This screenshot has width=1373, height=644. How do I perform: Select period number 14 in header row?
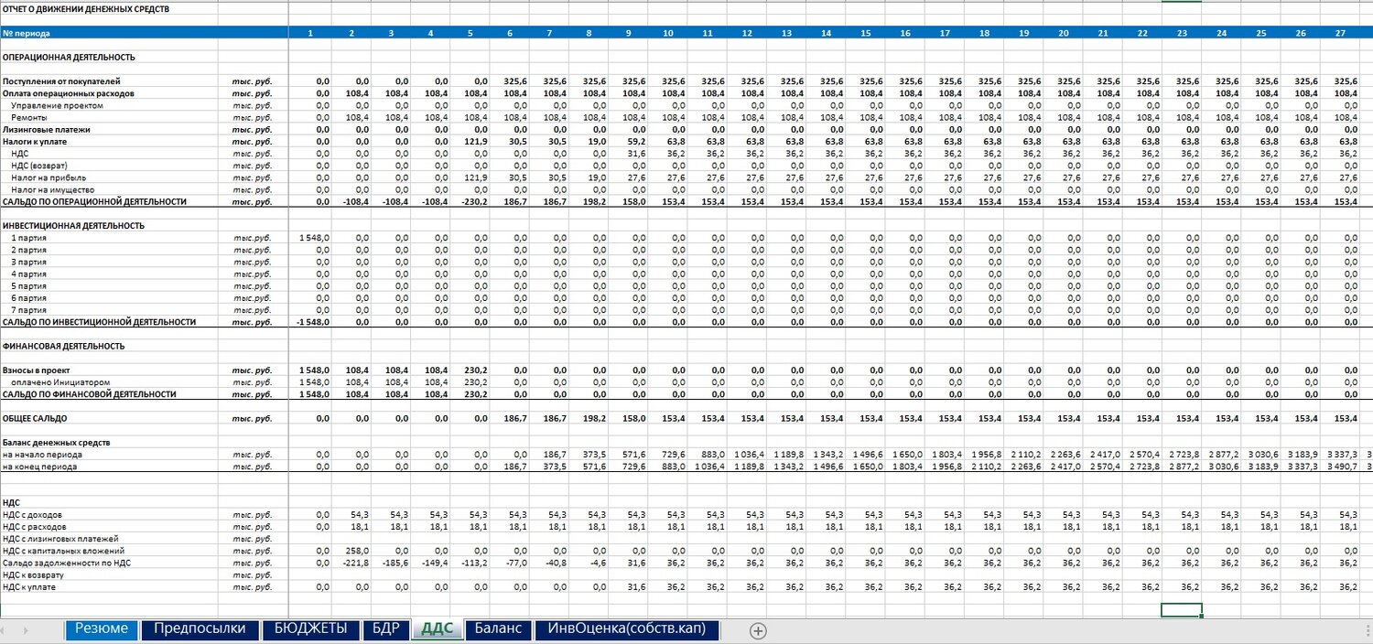click(826, 33)
